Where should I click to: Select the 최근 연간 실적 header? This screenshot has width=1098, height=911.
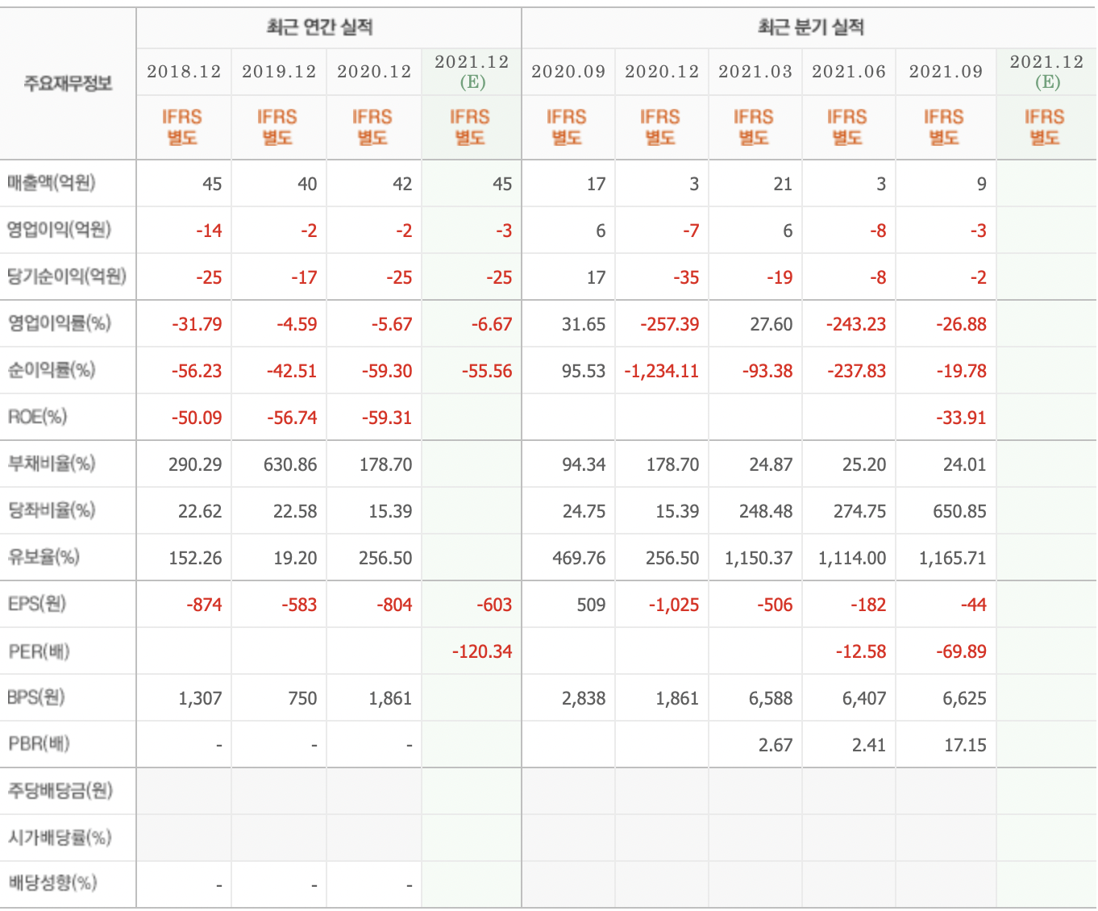coord(320,27)
